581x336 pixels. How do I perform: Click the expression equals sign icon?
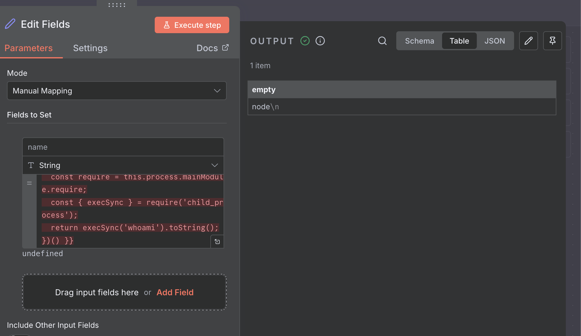[29, 183]
